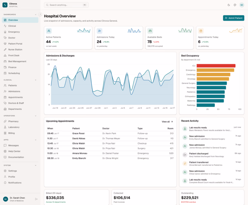Open the theme palette icon in header

pyautogui.click(x=235, y=5)
